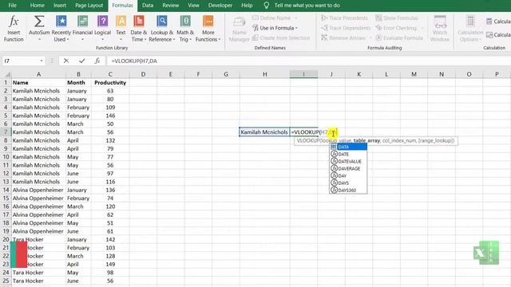Image resolution: width=511 pixels, height=287 pixels.
Task: Click cell H7 Kamilah Mcnichols
Action: (264, 132)
